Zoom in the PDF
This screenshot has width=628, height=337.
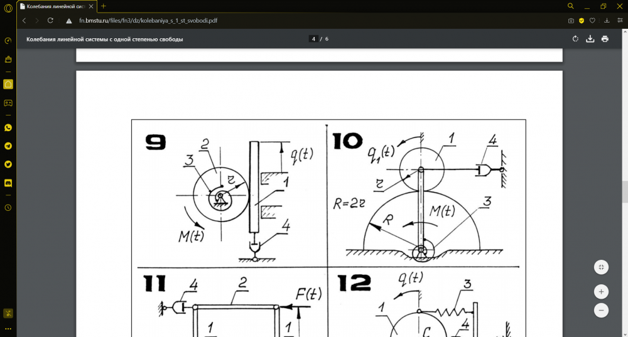601,292
